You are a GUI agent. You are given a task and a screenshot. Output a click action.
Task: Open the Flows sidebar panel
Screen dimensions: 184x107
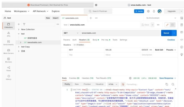(9, 69)
